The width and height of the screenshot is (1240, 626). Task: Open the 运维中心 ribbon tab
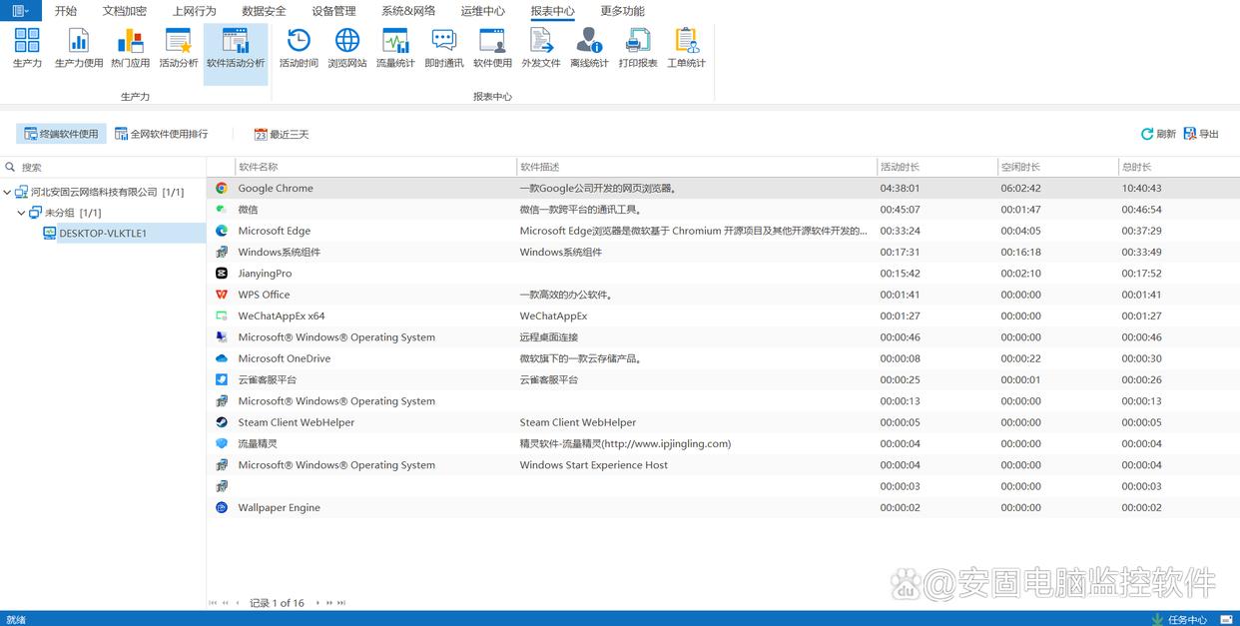[x=483, y=11]
